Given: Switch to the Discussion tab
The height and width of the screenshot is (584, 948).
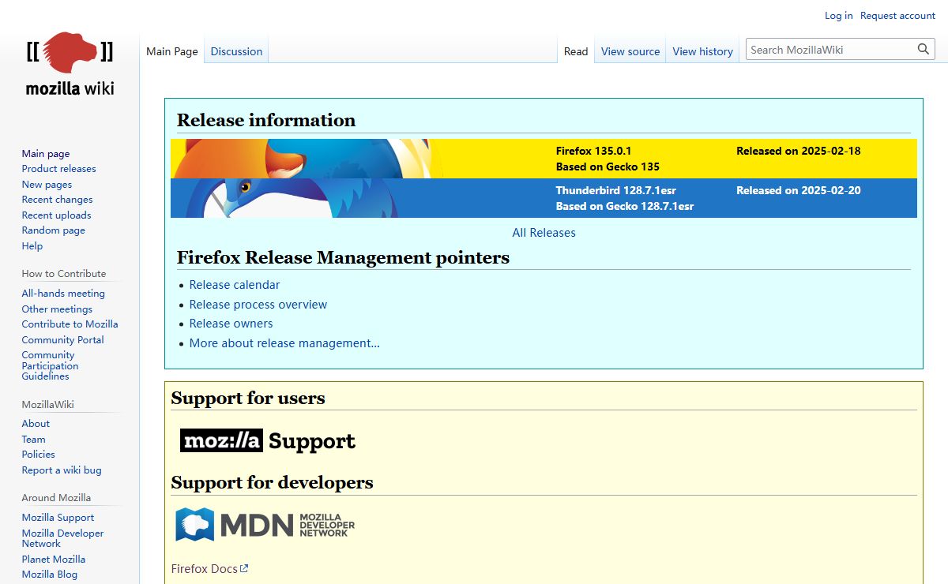Looking at the screenshot, I should pyautogui.click(x=236, y=51).
